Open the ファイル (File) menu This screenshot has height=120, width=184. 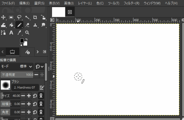point(8,3)
